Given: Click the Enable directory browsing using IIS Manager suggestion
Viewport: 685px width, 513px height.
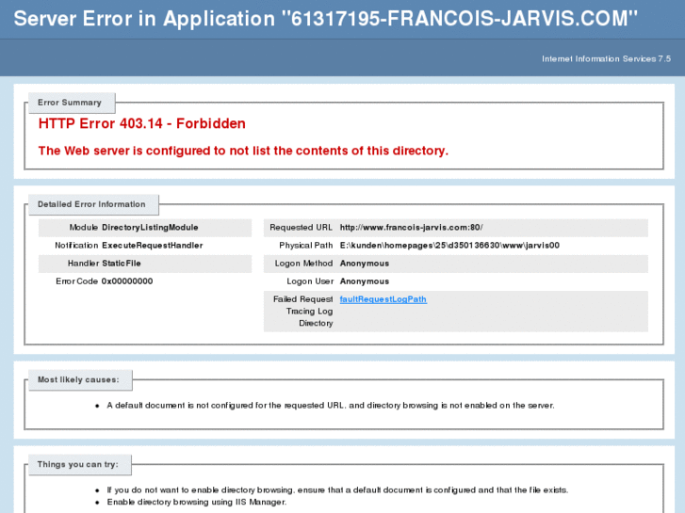Looking at the screenshot, I should tap(197, 502).
